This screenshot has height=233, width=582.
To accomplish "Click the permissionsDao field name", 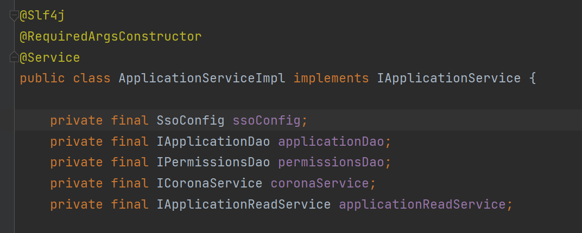I will [331, 162].
